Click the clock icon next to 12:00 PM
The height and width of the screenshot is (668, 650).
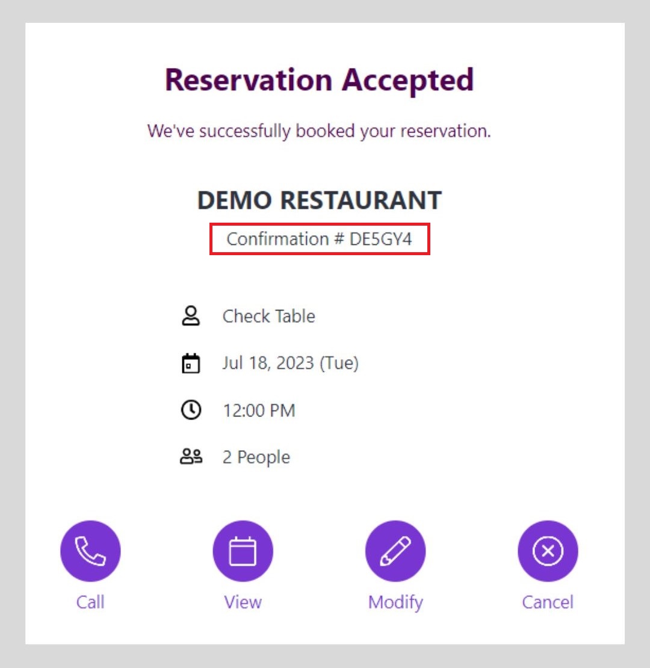pos(191,410)
